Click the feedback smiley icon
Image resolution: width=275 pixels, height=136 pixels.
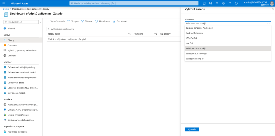[236, 3]
